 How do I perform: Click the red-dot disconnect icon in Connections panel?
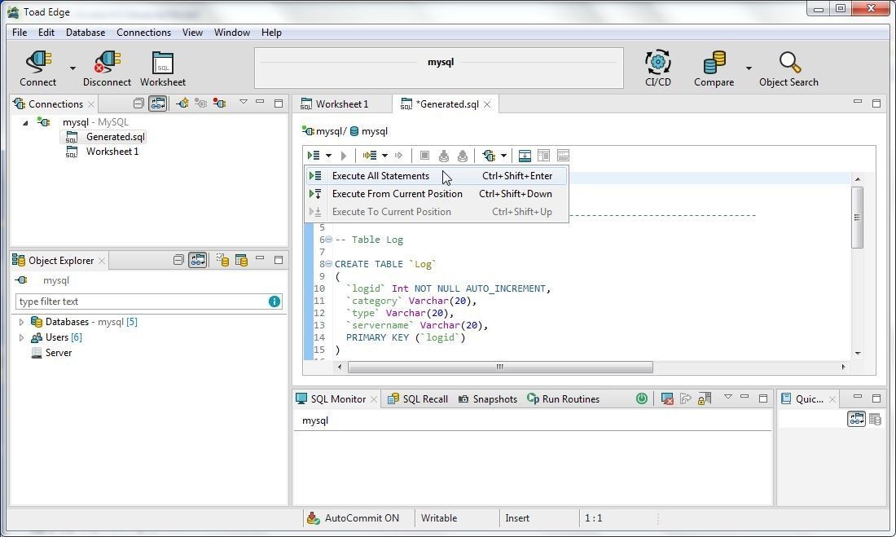point(219,103)
